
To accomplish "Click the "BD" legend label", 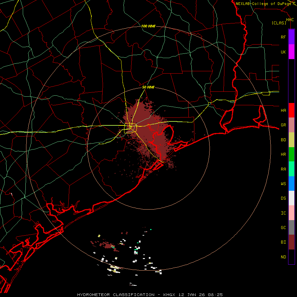I will [x=283, y=140].
